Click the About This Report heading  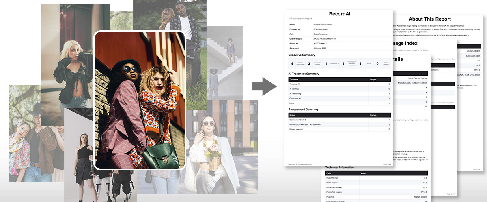point(430,19)
